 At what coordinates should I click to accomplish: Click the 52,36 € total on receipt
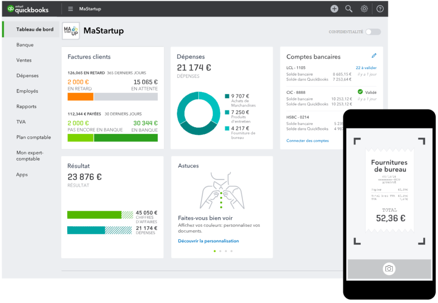click(391, 218)
